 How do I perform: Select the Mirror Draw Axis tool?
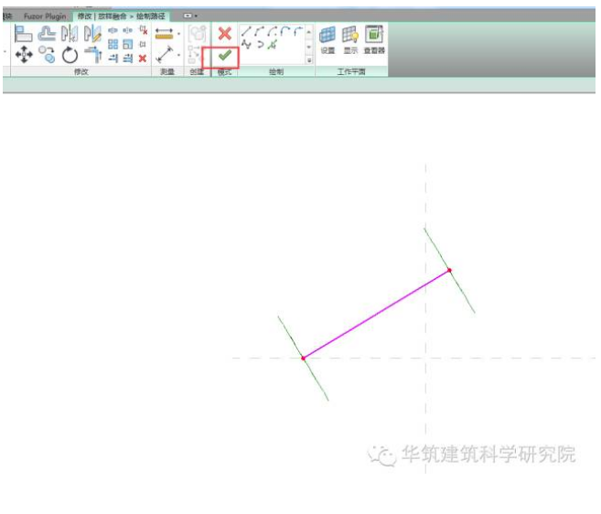point(92,33)
